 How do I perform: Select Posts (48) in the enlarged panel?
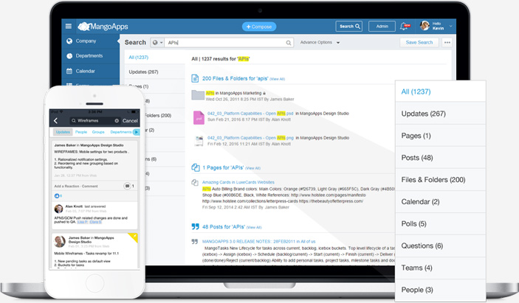click(441, 158)
